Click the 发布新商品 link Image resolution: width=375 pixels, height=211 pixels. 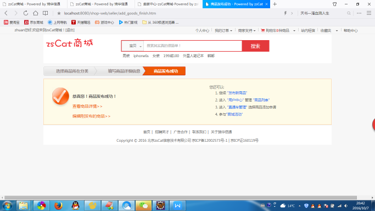pos(237,93)
